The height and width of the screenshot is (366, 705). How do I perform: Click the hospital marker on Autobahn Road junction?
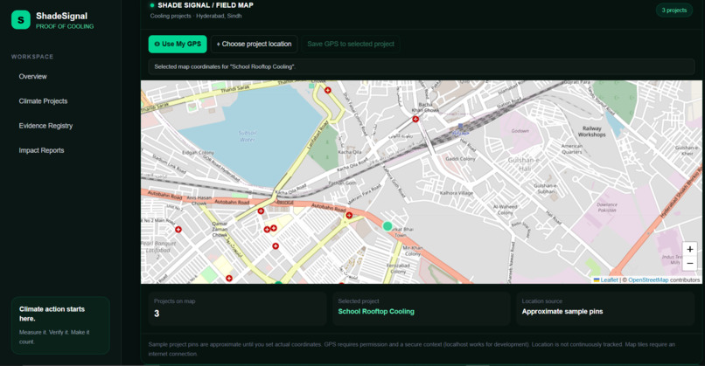(x=349, y=216)
